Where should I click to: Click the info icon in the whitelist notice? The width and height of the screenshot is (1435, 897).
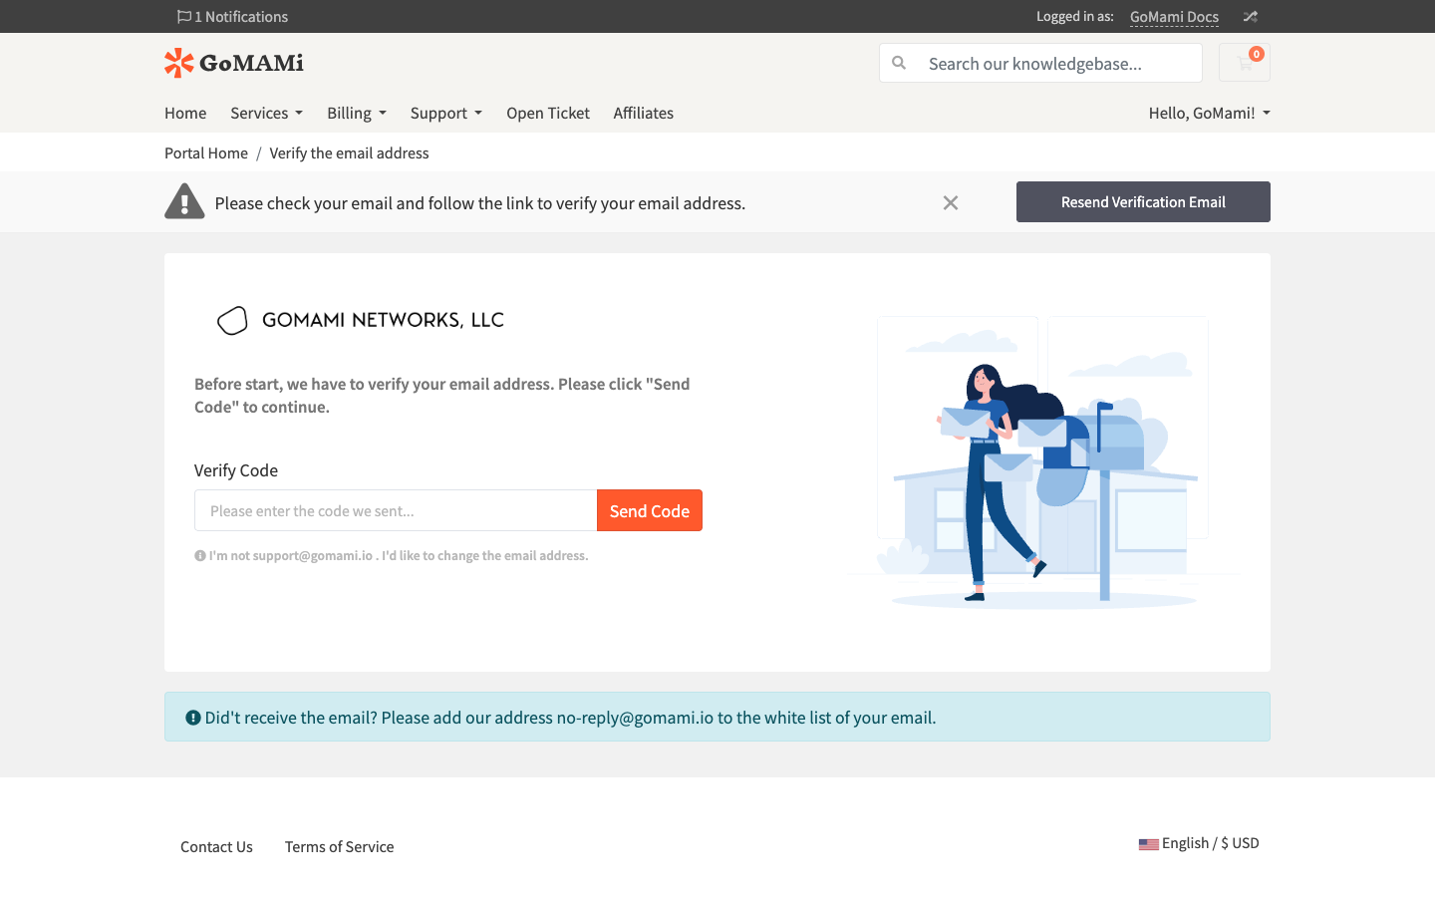(193, 718)
